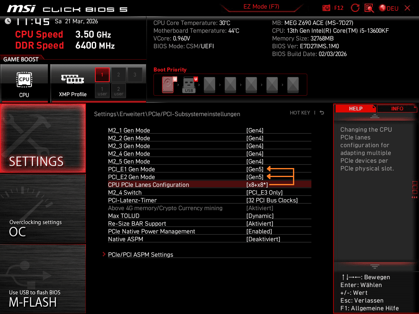This screenshot has height=314, width=419.
Task: Open the SETTINGS section
Action: [x=43, y=138]
